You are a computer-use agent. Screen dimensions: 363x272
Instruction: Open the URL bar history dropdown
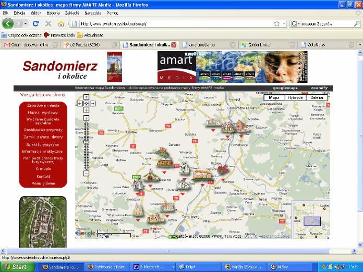284,23
